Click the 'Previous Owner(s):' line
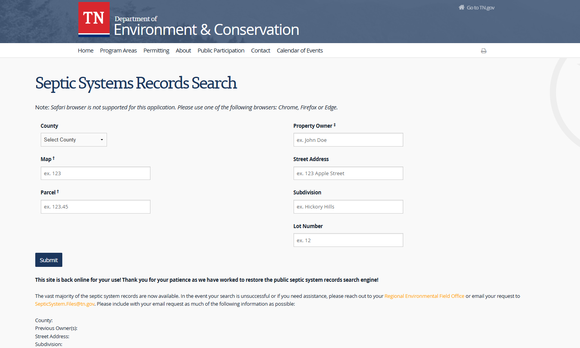This screenshot has height=348, width=580. [x=56, y=328]
